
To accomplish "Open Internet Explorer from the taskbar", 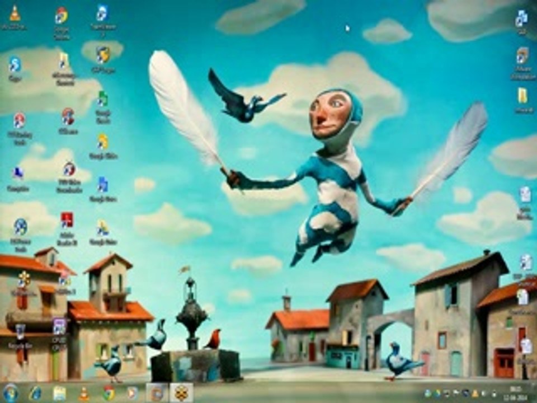I will click(35, 393).
